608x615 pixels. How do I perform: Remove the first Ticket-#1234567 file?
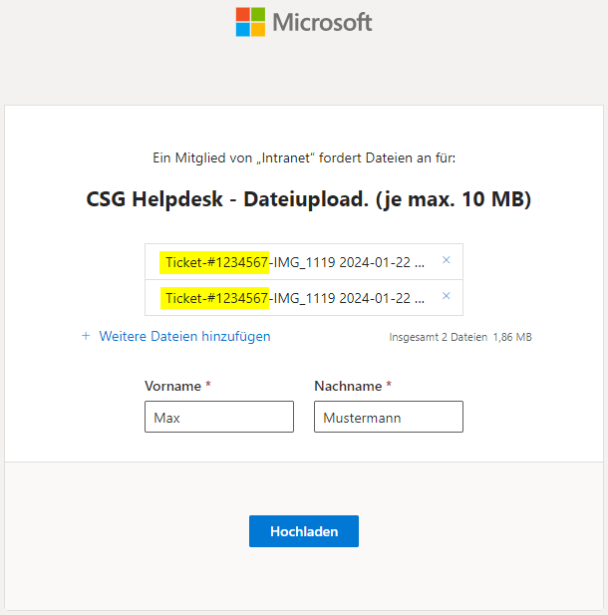(x=446, y=260)
